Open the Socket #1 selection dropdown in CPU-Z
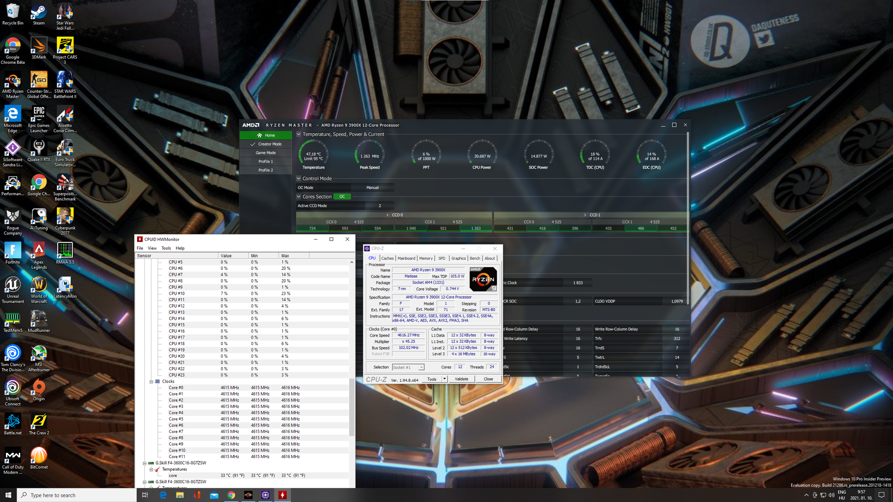 408,367
